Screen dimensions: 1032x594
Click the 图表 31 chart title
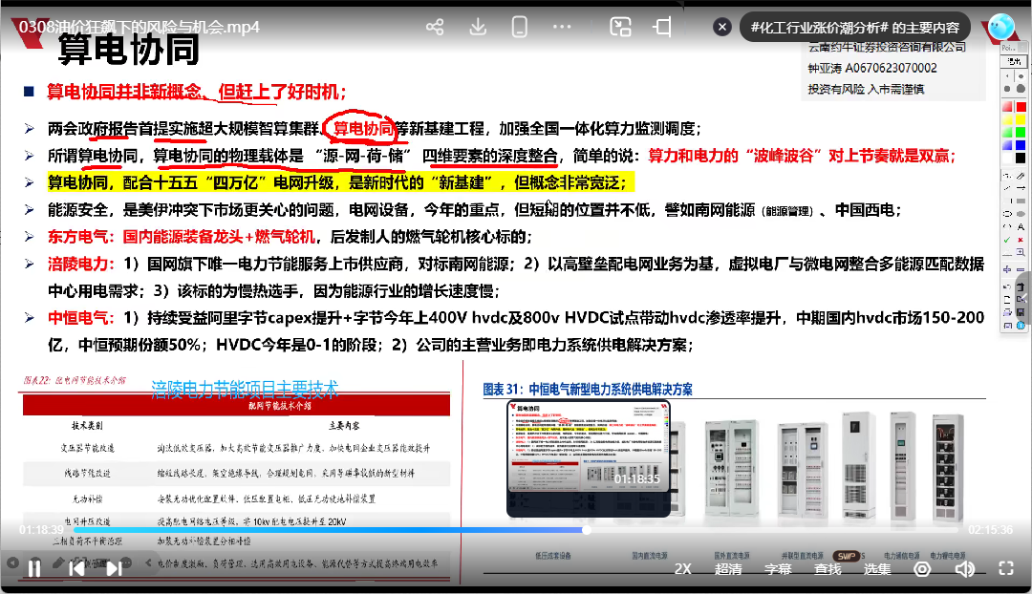tap(588, 390)
